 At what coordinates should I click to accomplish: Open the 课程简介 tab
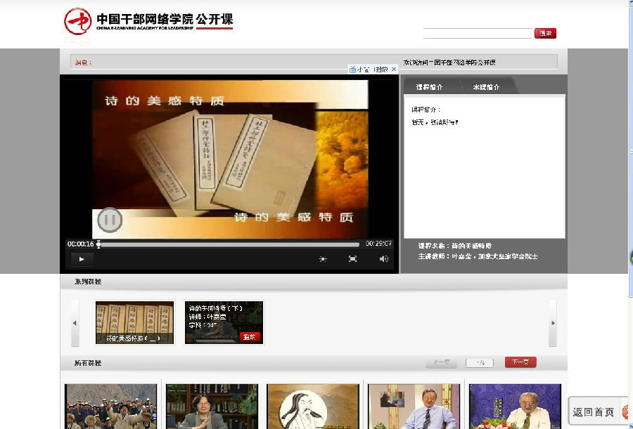coord(429,87)
